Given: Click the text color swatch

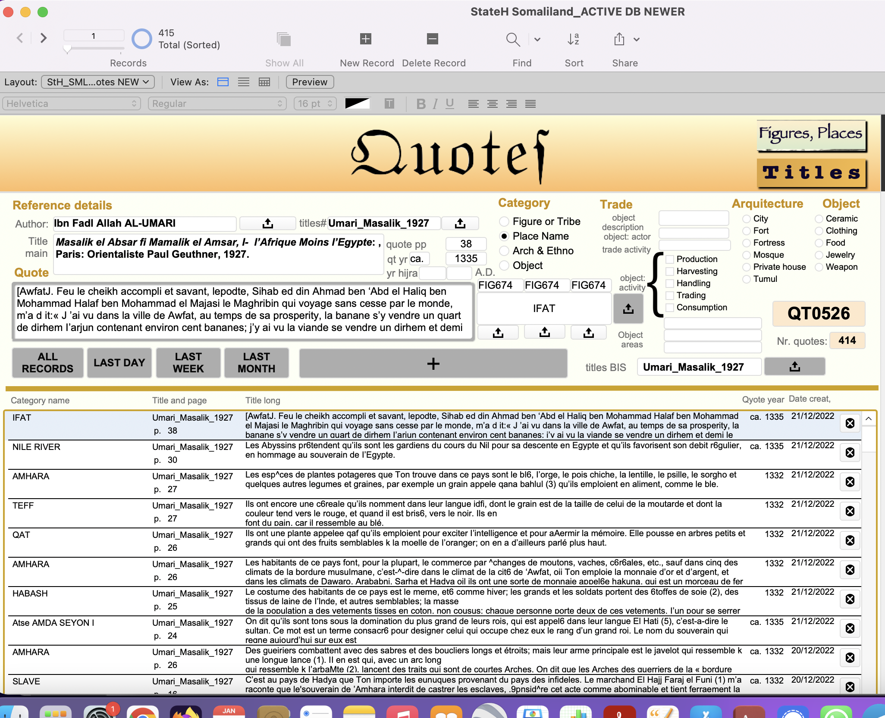Looking at the screenshot, I should click(357, 103).
